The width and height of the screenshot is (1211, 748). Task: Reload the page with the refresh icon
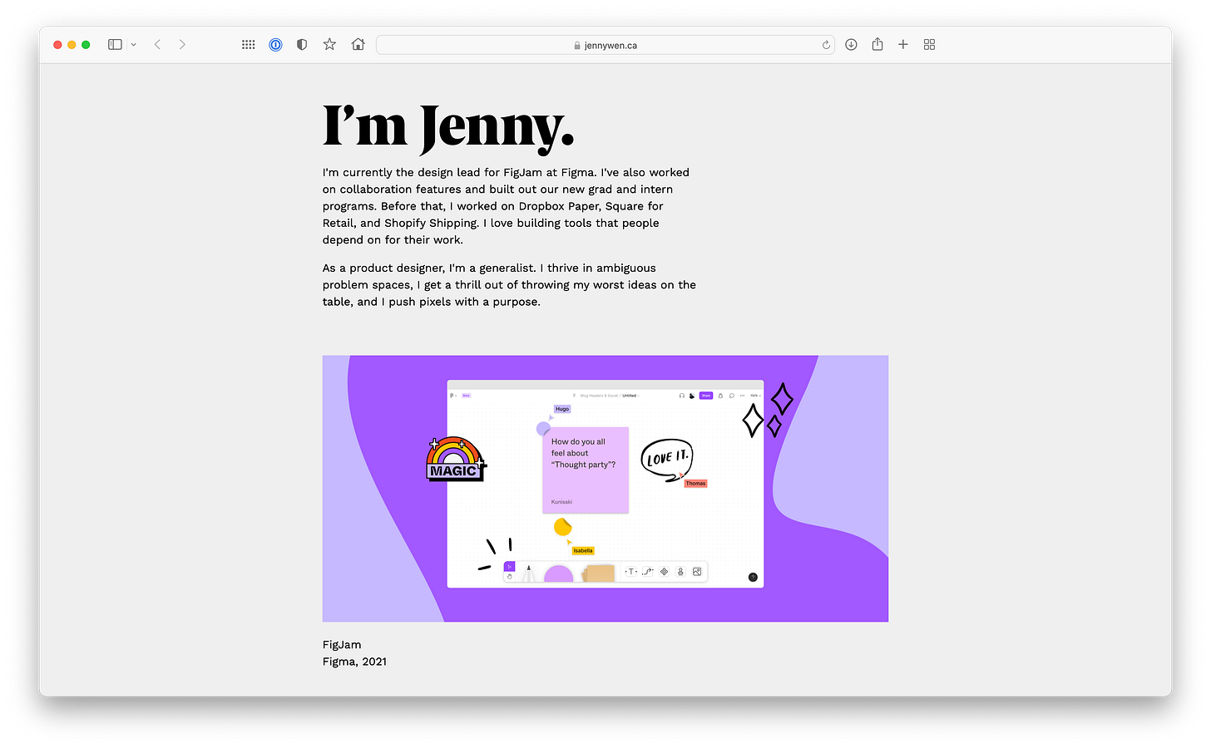pos(826,45)
